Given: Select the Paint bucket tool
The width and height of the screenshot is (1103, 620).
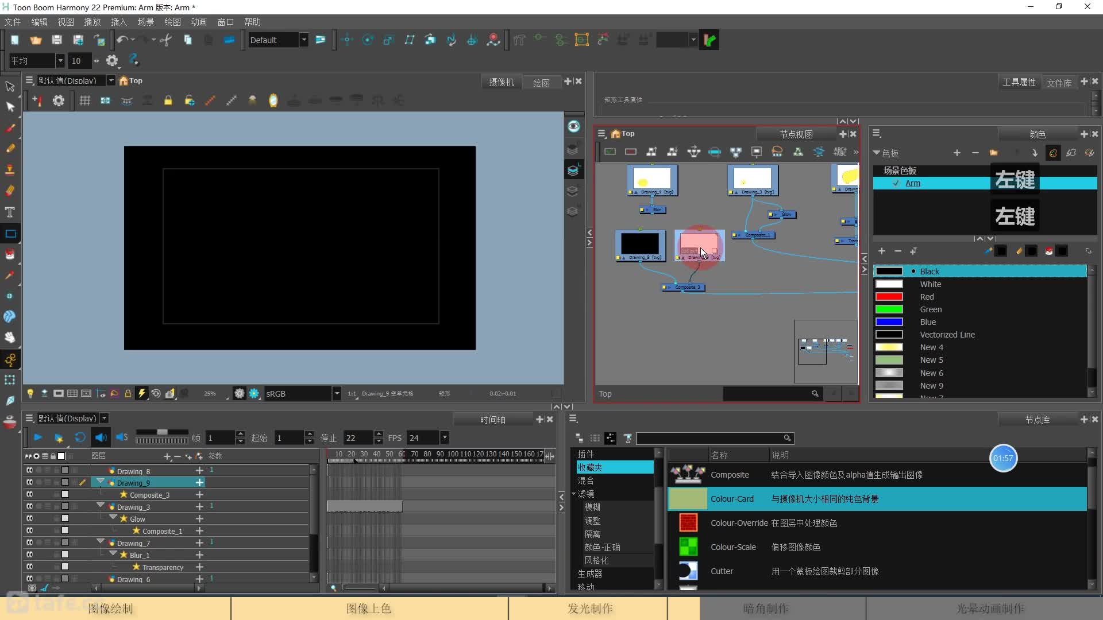Looking at the screenshot, I should click(10, 254).
